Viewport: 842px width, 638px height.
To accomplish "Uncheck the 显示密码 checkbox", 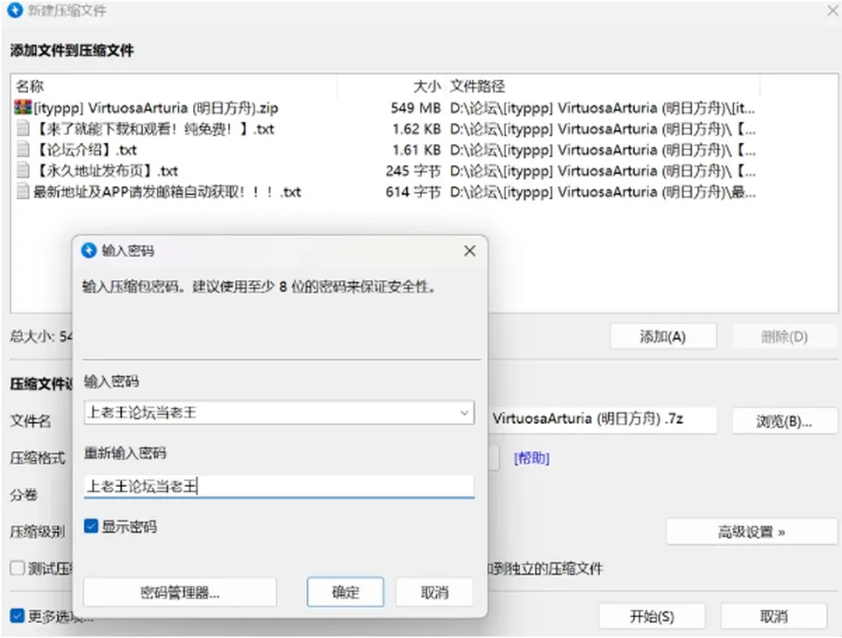I will (x=91, y=527).
